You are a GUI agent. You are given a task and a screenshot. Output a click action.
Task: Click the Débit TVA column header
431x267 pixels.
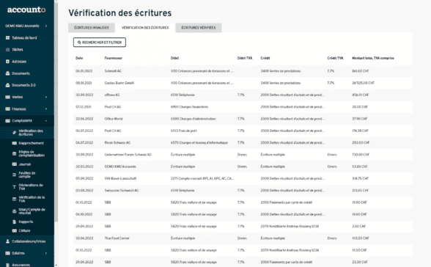click(245, 58)
